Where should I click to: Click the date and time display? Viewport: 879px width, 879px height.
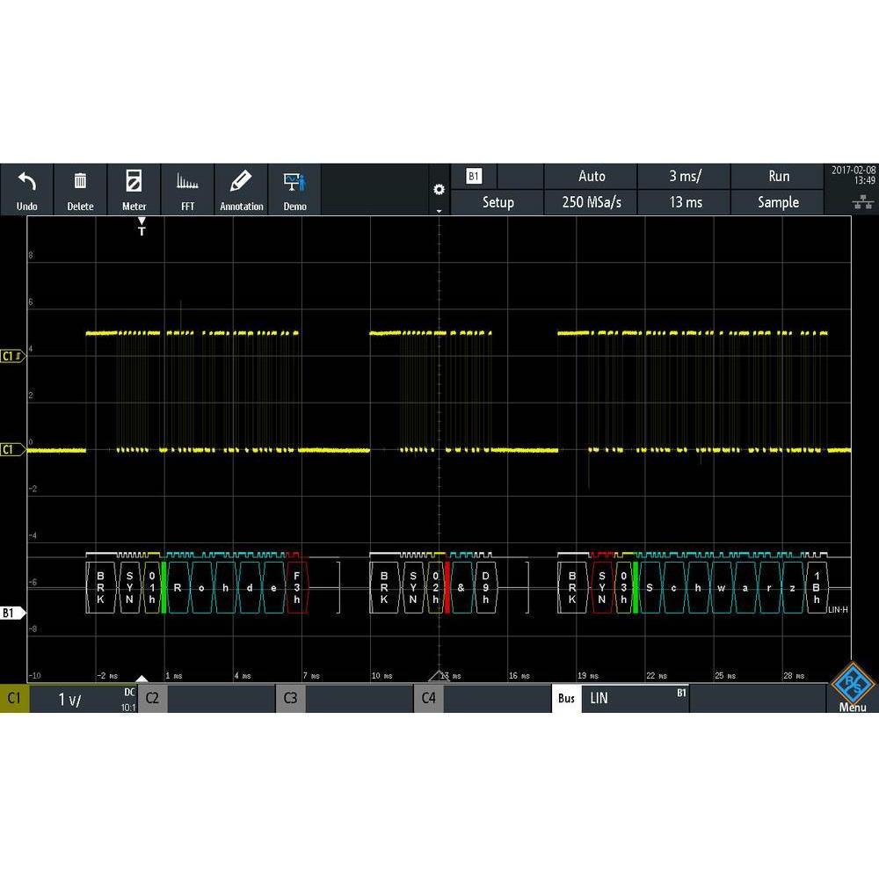853,175
